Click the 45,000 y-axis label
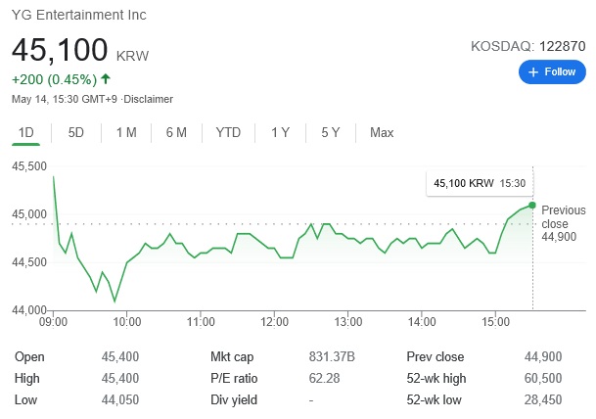This screenshot has height=419, width=596. pos(29,214)
